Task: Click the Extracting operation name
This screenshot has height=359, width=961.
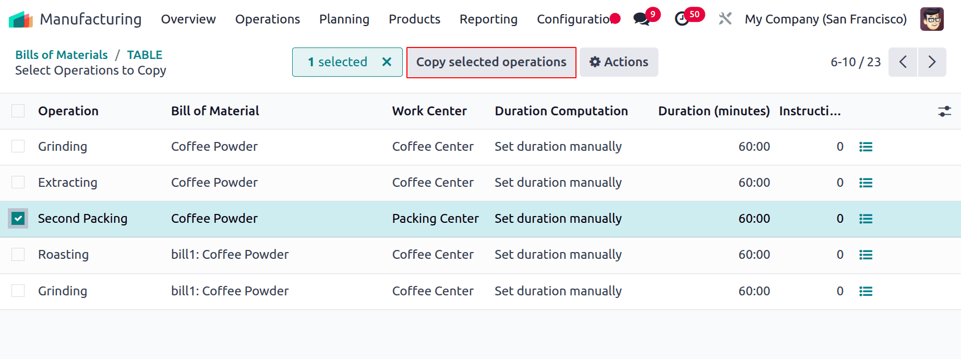Action: click(x=68, y=183)
